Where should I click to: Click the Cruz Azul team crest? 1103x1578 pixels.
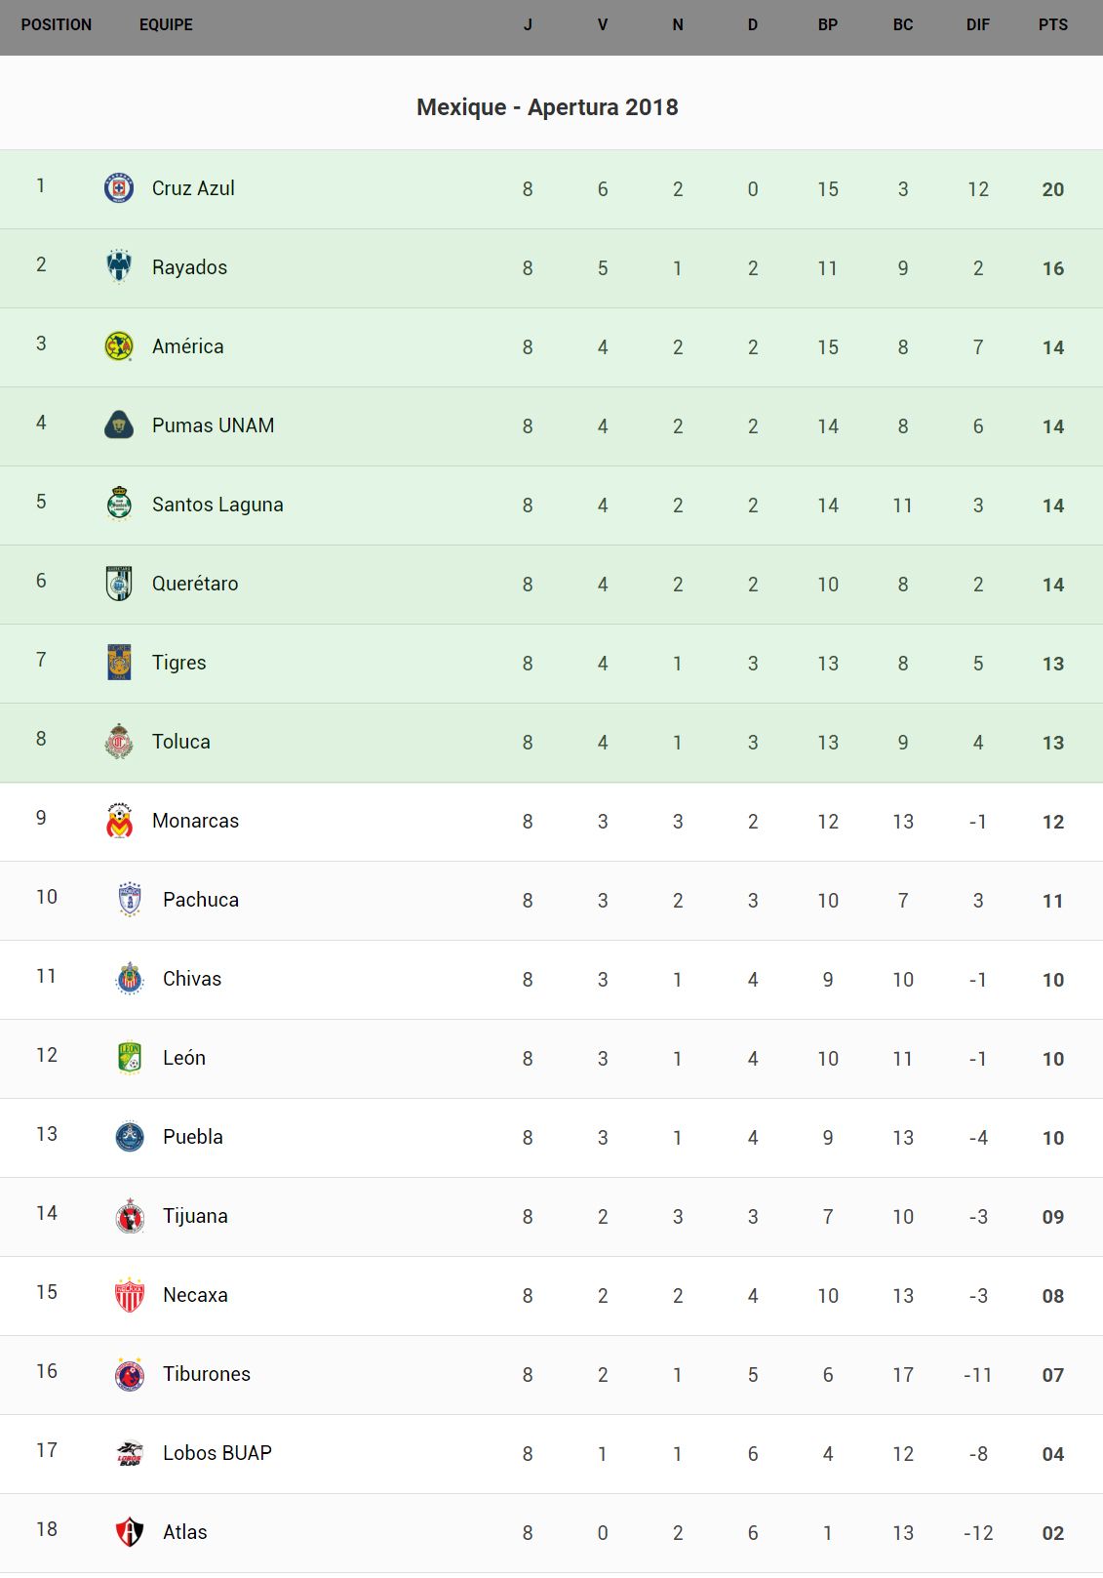[x=119, y=187]
